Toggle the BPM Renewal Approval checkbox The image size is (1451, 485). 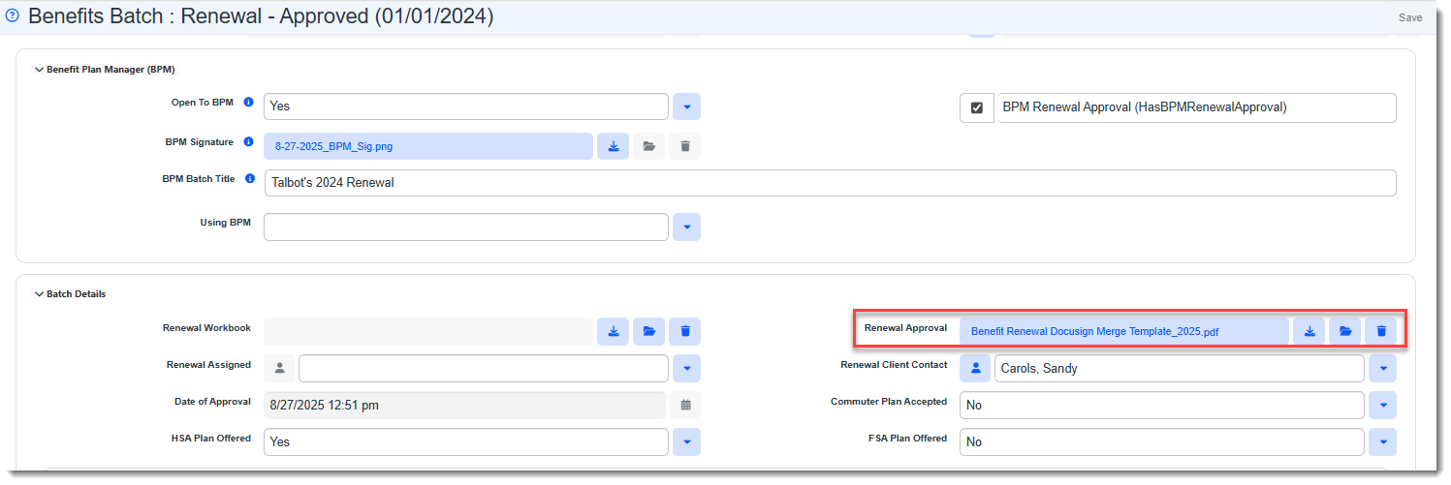(976, 107)
